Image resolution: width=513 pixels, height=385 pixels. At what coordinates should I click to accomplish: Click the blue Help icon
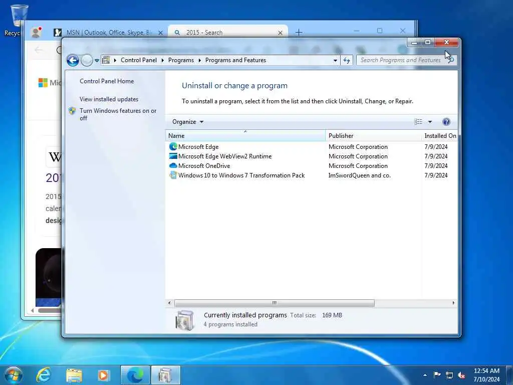point(446,122)
